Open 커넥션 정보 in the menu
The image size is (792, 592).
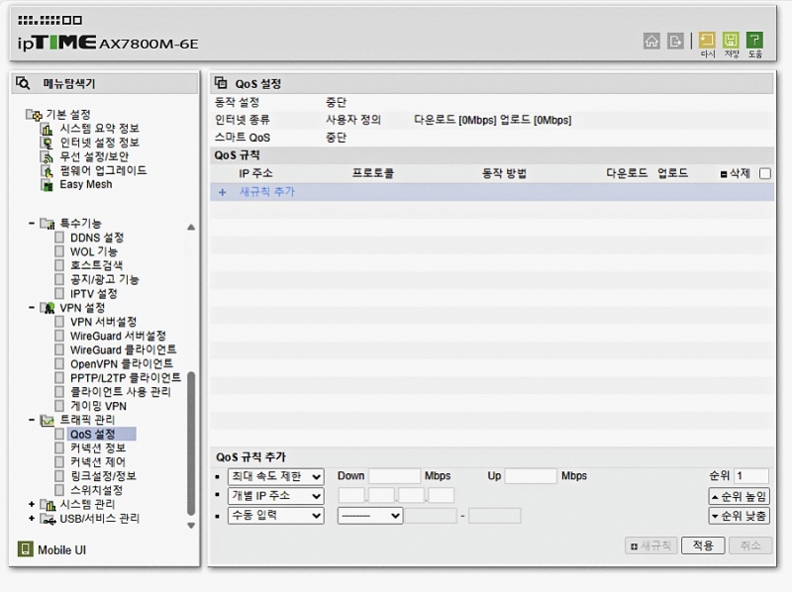(97, 448)
